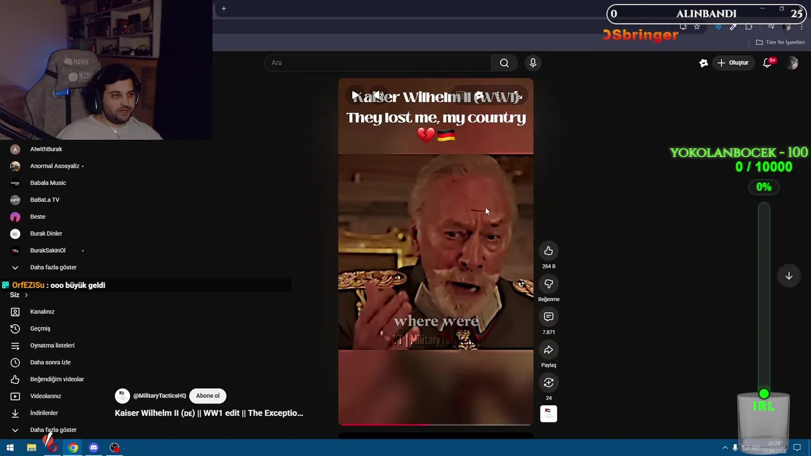Expand bottom Daha fazla göster item
The height and width of the screenshot is (456, 811).
click(53, 430)
